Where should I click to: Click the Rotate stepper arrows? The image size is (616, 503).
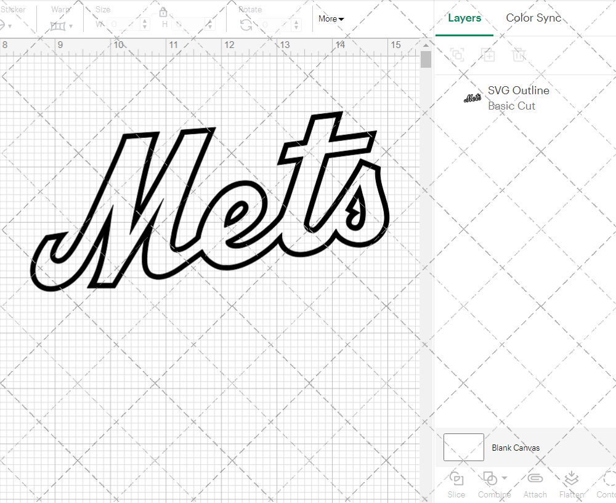coord(296,25)
